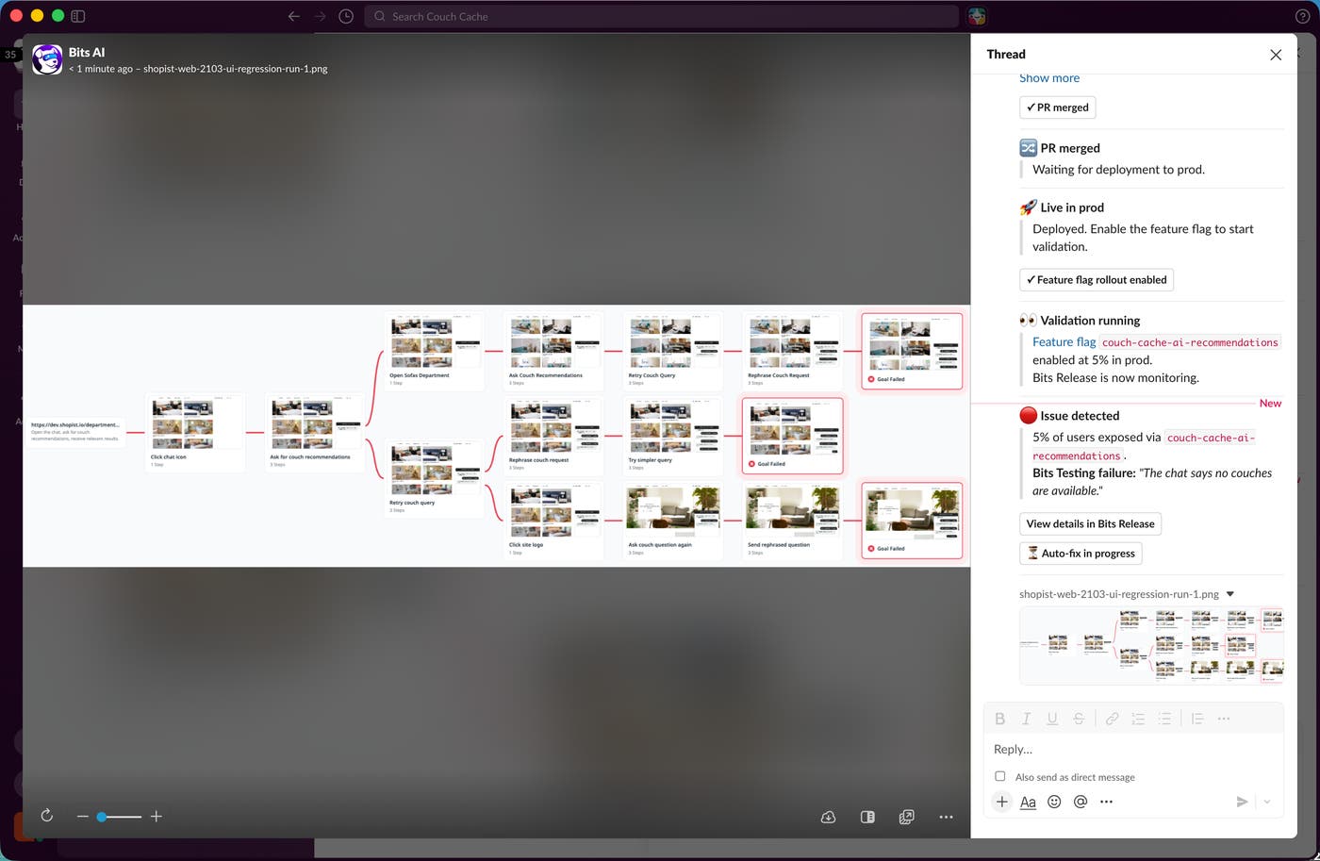The image size is (1320, 861).
Task: Mention someone with the @ icon
Action: click(x=1081, y=802)
